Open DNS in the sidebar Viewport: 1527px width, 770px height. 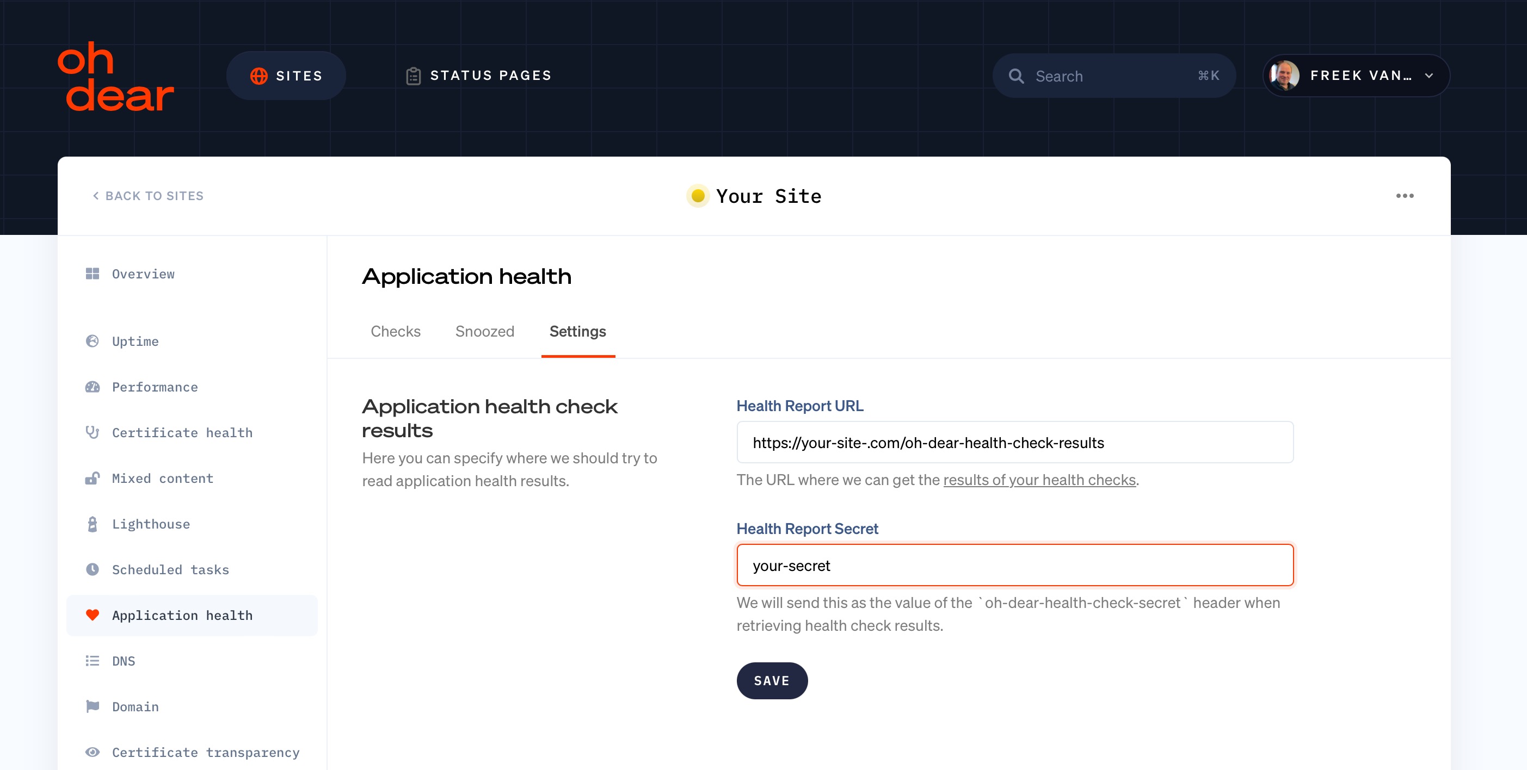point(192,661)
